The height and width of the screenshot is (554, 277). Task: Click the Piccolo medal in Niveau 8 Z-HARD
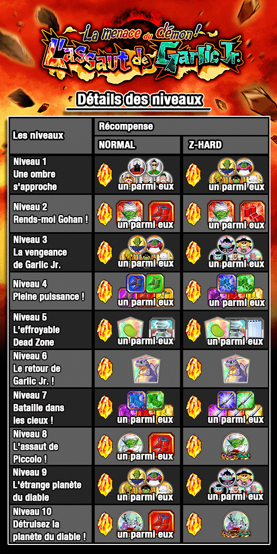(236, 446)
